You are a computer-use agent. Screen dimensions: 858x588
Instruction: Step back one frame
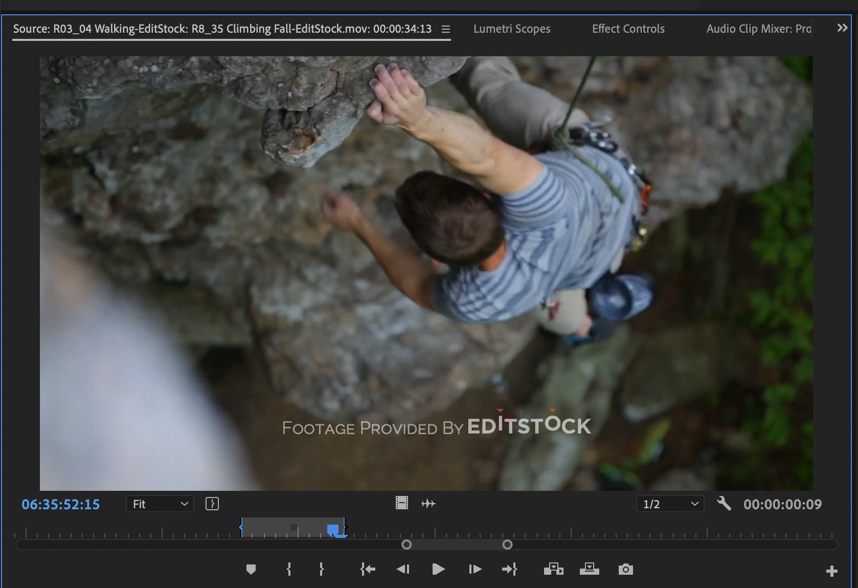(x=403, y=569)
